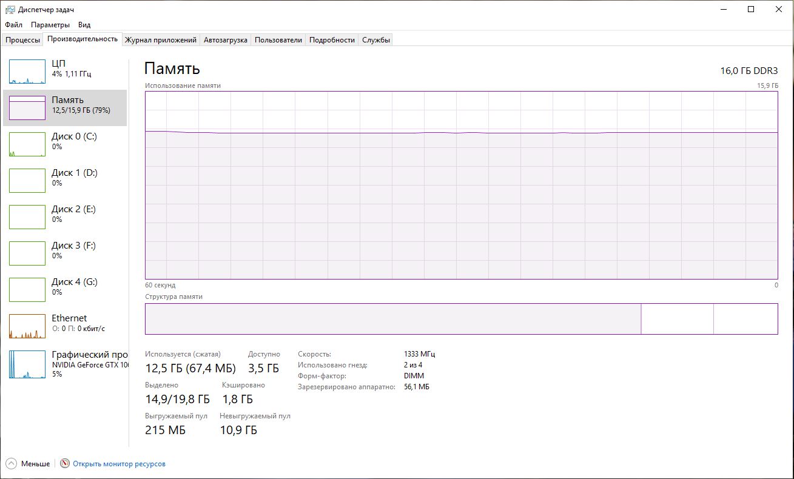Open the CPU (ЦП) performance graph thumbnail
This screenshot has height=479, width=794.
pyautogui.click(x=27, y=72)
